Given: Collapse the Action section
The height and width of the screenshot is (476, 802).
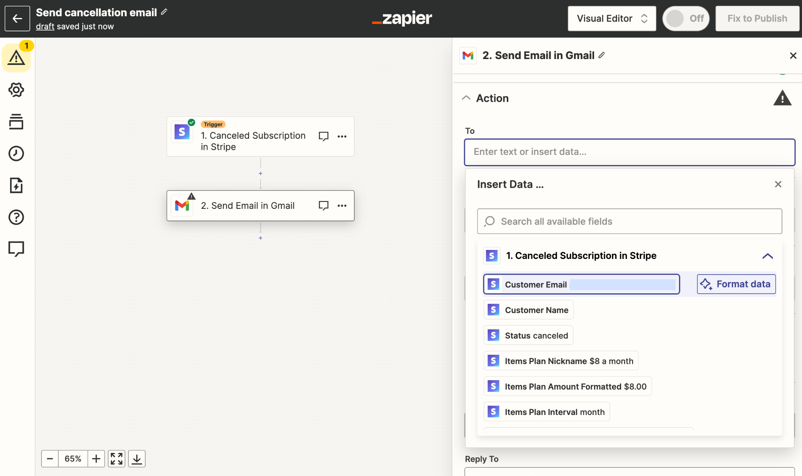Looking at the screenshot, I should 466,98.
